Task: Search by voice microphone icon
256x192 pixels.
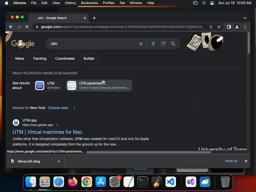Action: tap(153, 44)
